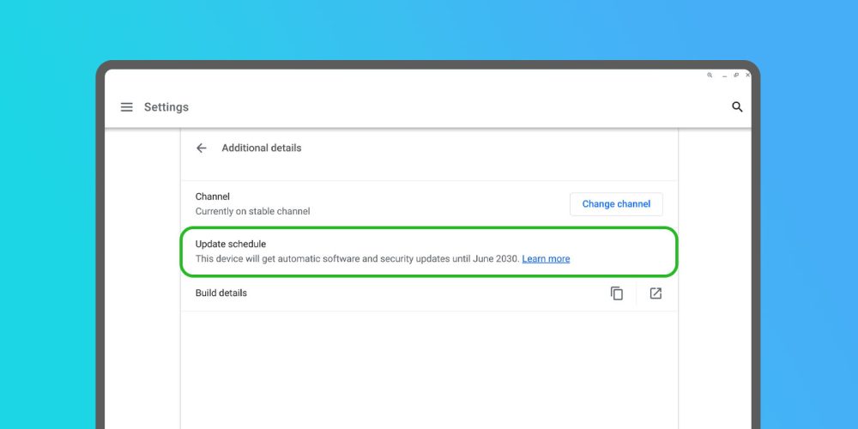This screenshot has height=429, width=858.
Task: Copy build details to clipboard
Action: click(617, 293)
